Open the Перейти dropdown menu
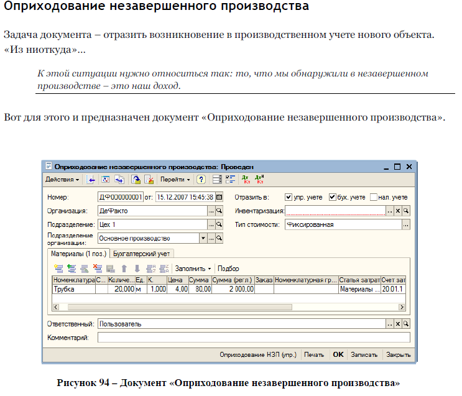This screenshot has width=462, height=396. [175, 180]
